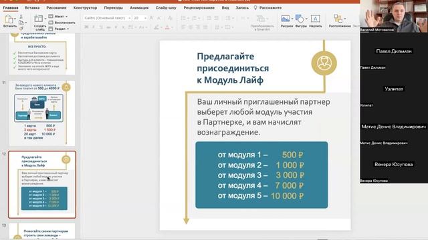Image resolution: width=428 pixels, height=240 pixels.
Task: Click Павел Дильман participant tile
Action: (x=394, y=51)
